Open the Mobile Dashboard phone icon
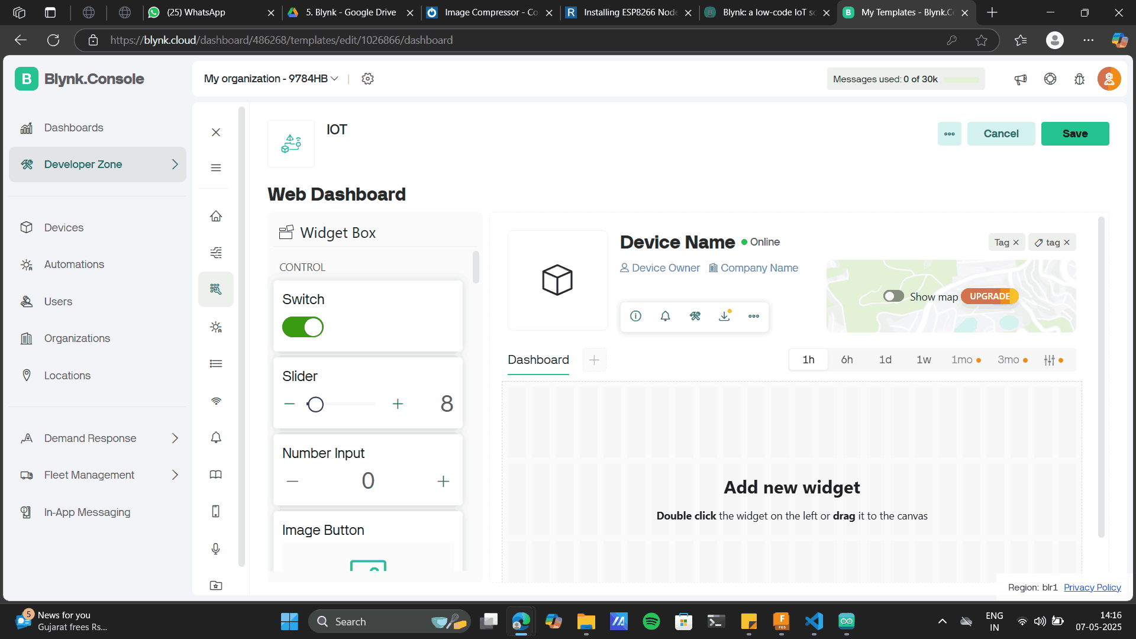Screen dimensions: 1136x639 [216, 511]
